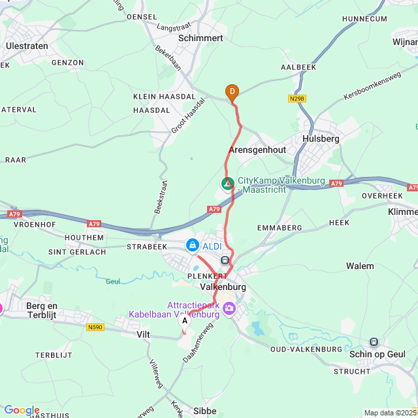Click the orange D destination marker
This screenshot has height=418, width=418.
tap(232, 93)
